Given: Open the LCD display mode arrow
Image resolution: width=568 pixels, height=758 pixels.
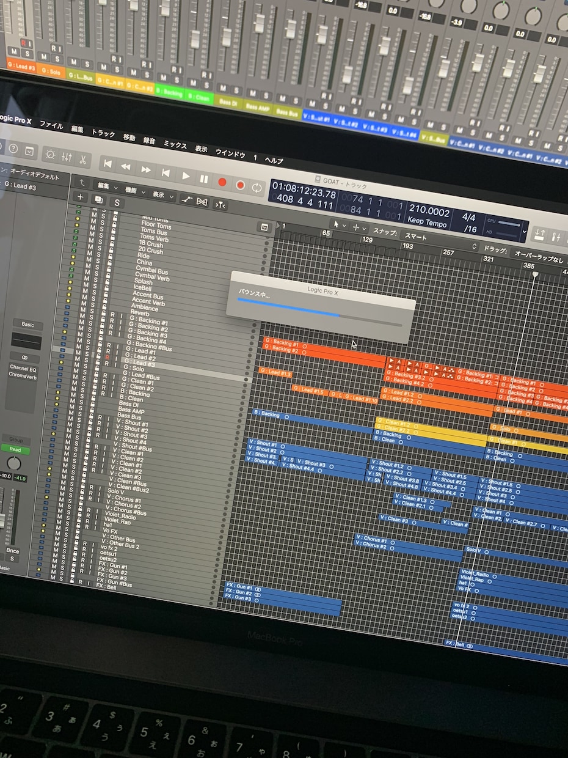Looking at the screenshot, I should pos(523,232).
